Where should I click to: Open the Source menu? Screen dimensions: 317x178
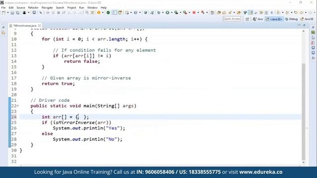point(21,8)
